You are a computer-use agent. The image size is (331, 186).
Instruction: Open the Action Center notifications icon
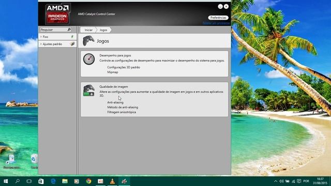click(299, 181)
